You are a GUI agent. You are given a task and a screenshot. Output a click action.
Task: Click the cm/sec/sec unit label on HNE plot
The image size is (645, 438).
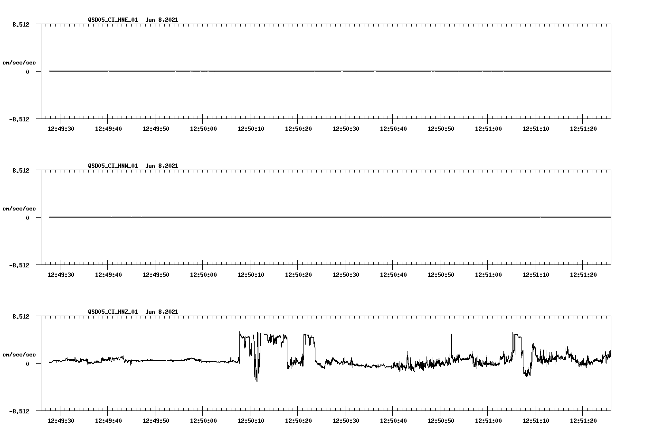click(19, 63)
